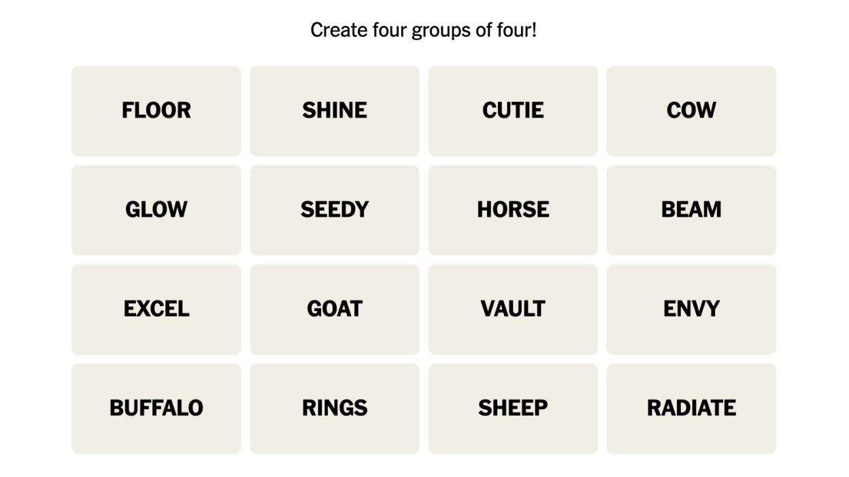849x477 pixels.
Task: Choose the VAULT word tile
Action: point(513,309)
